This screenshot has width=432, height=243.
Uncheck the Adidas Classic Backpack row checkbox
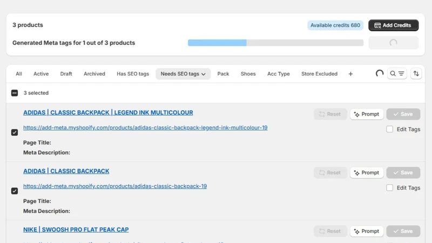[15, 191]
